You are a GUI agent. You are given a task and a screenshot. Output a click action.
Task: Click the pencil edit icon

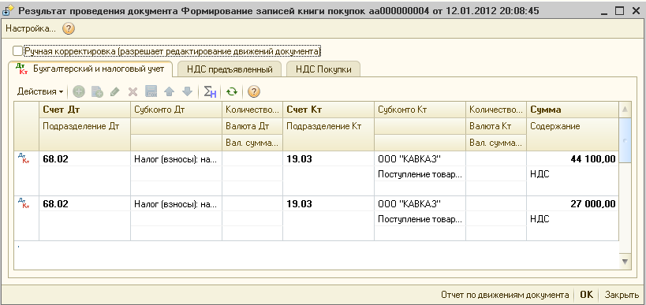pyautogui.click(x=115, y=91)
